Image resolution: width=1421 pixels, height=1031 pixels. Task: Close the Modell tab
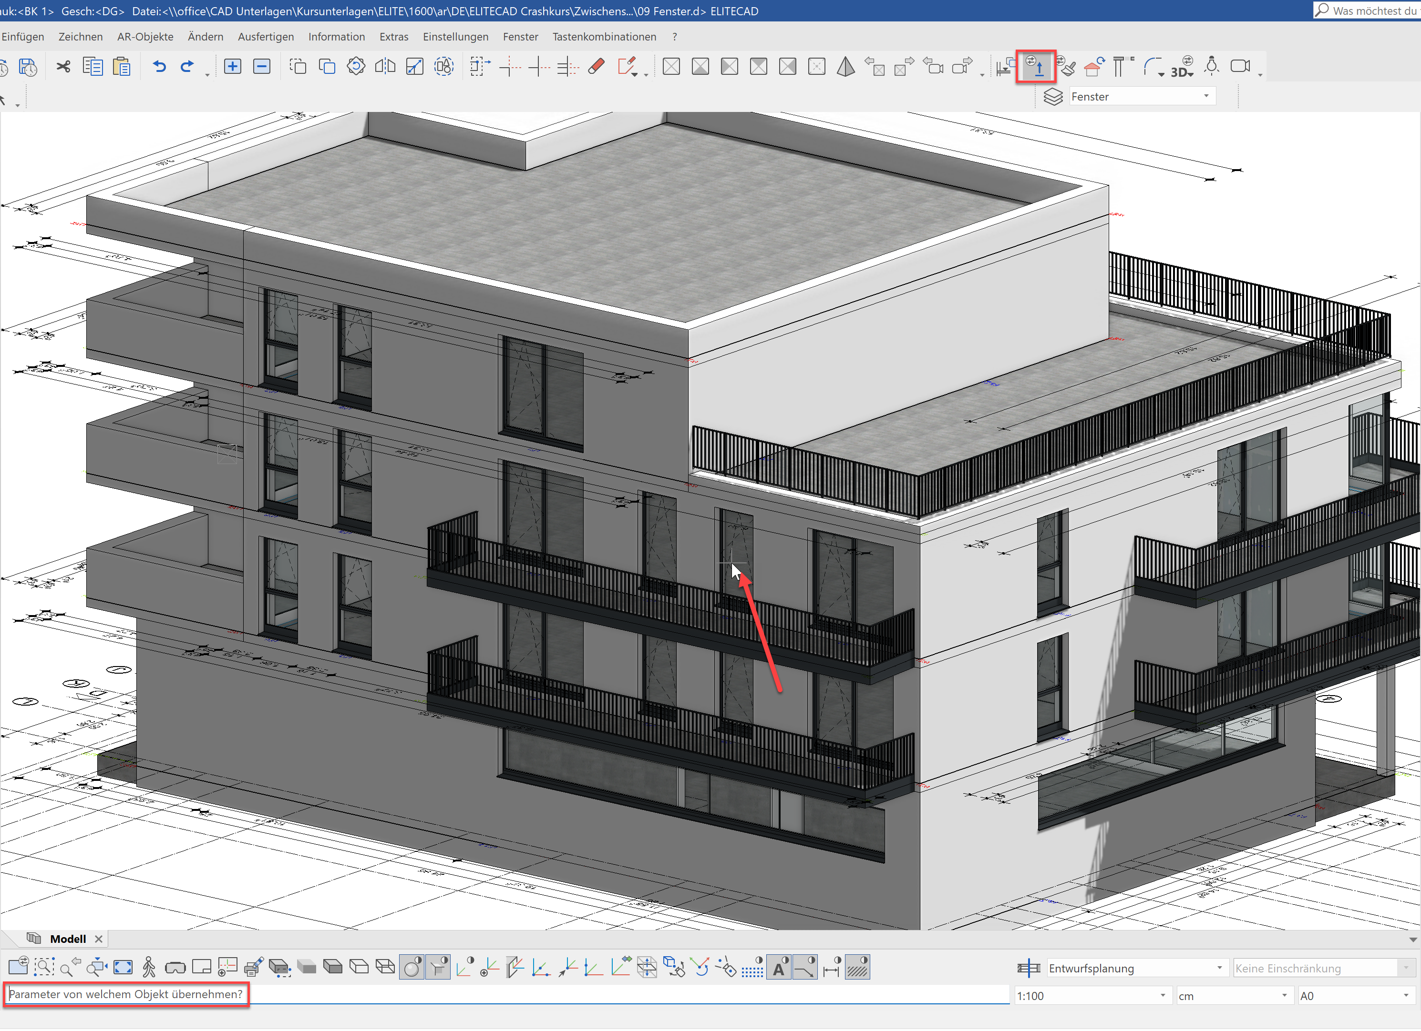98,940
